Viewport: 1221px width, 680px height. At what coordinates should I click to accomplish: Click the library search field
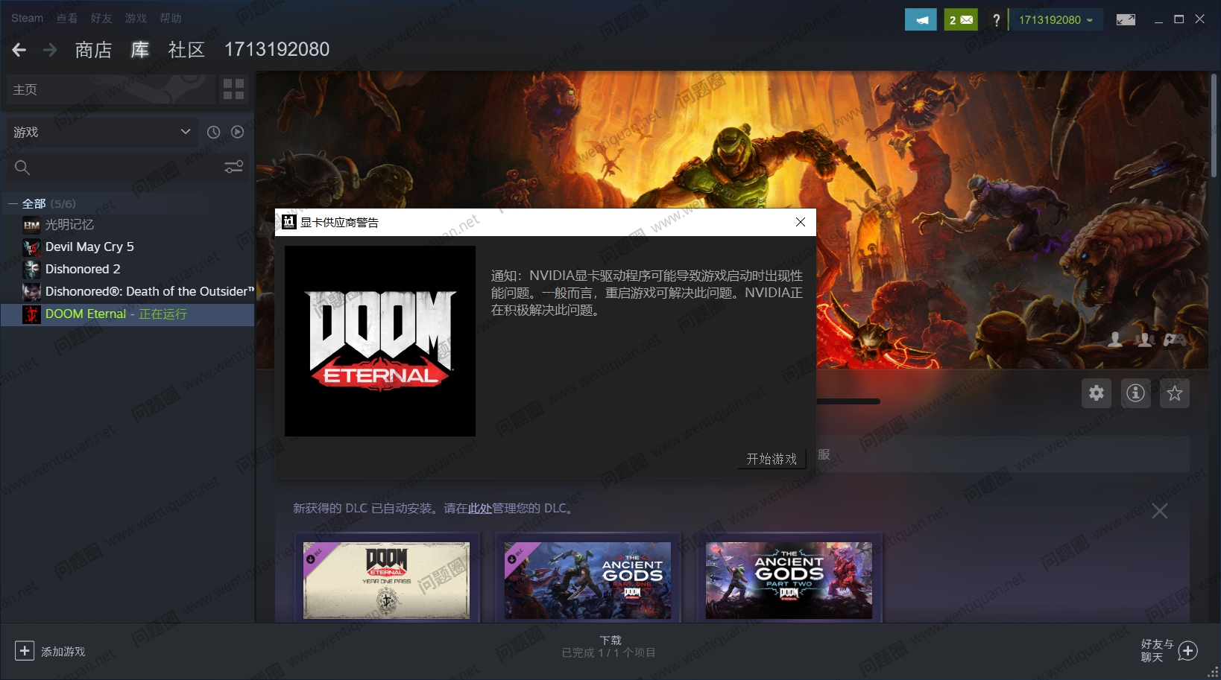119,168
